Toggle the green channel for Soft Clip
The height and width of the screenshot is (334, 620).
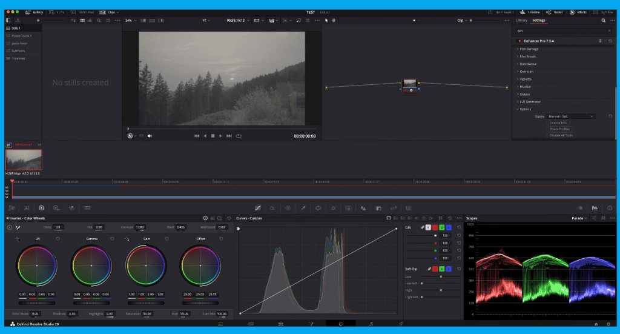click(442, 269)
